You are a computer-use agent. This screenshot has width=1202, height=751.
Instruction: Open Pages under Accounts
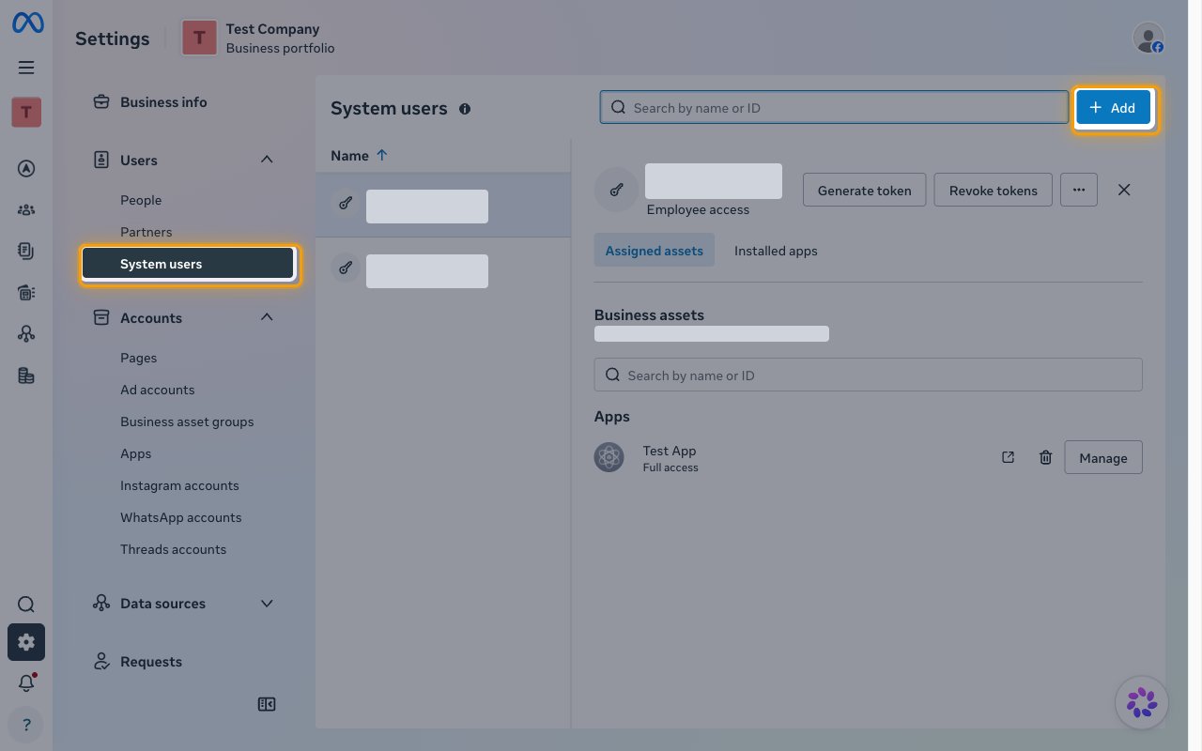(139, 358)
